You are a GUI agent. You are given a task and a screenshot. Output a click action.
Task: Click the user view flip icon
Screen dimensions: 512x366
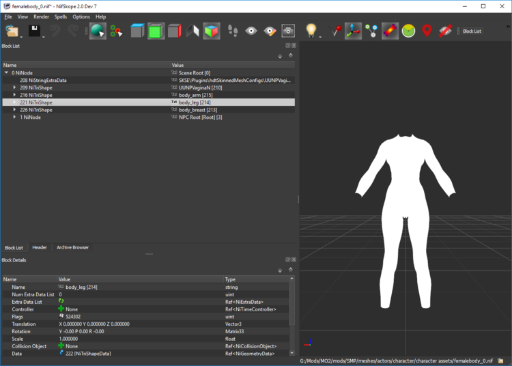pos(193,31)
